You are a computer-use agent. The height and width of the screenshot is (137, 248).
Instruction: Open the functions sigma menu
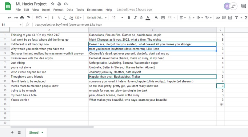(246, 18)
